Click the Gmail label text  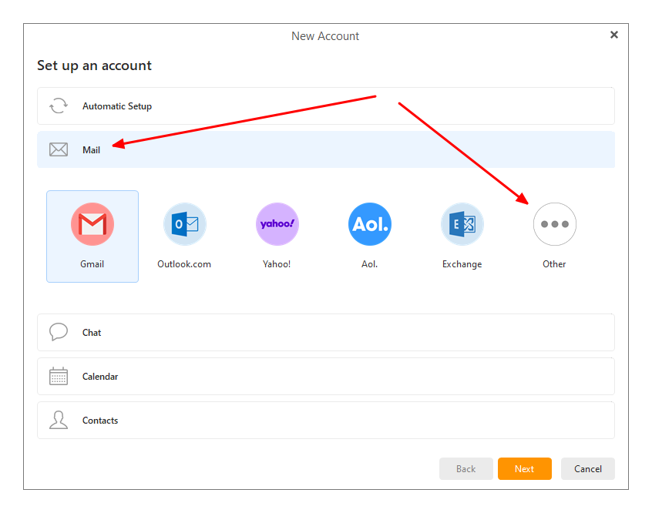pyautogui.click(x=92, y=264)
